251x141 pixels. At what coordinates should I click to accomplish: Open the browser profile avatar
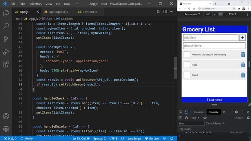point(244,9)
